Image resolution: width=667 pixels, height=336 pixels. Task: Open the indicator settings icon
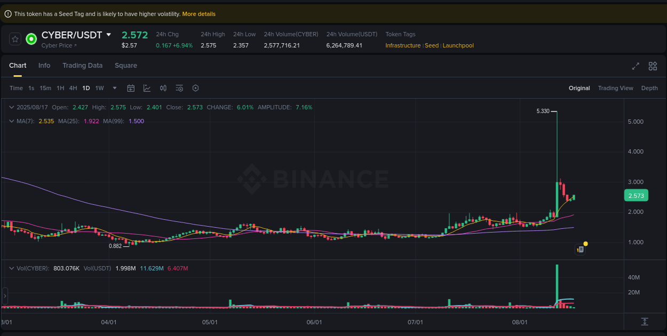179,88
